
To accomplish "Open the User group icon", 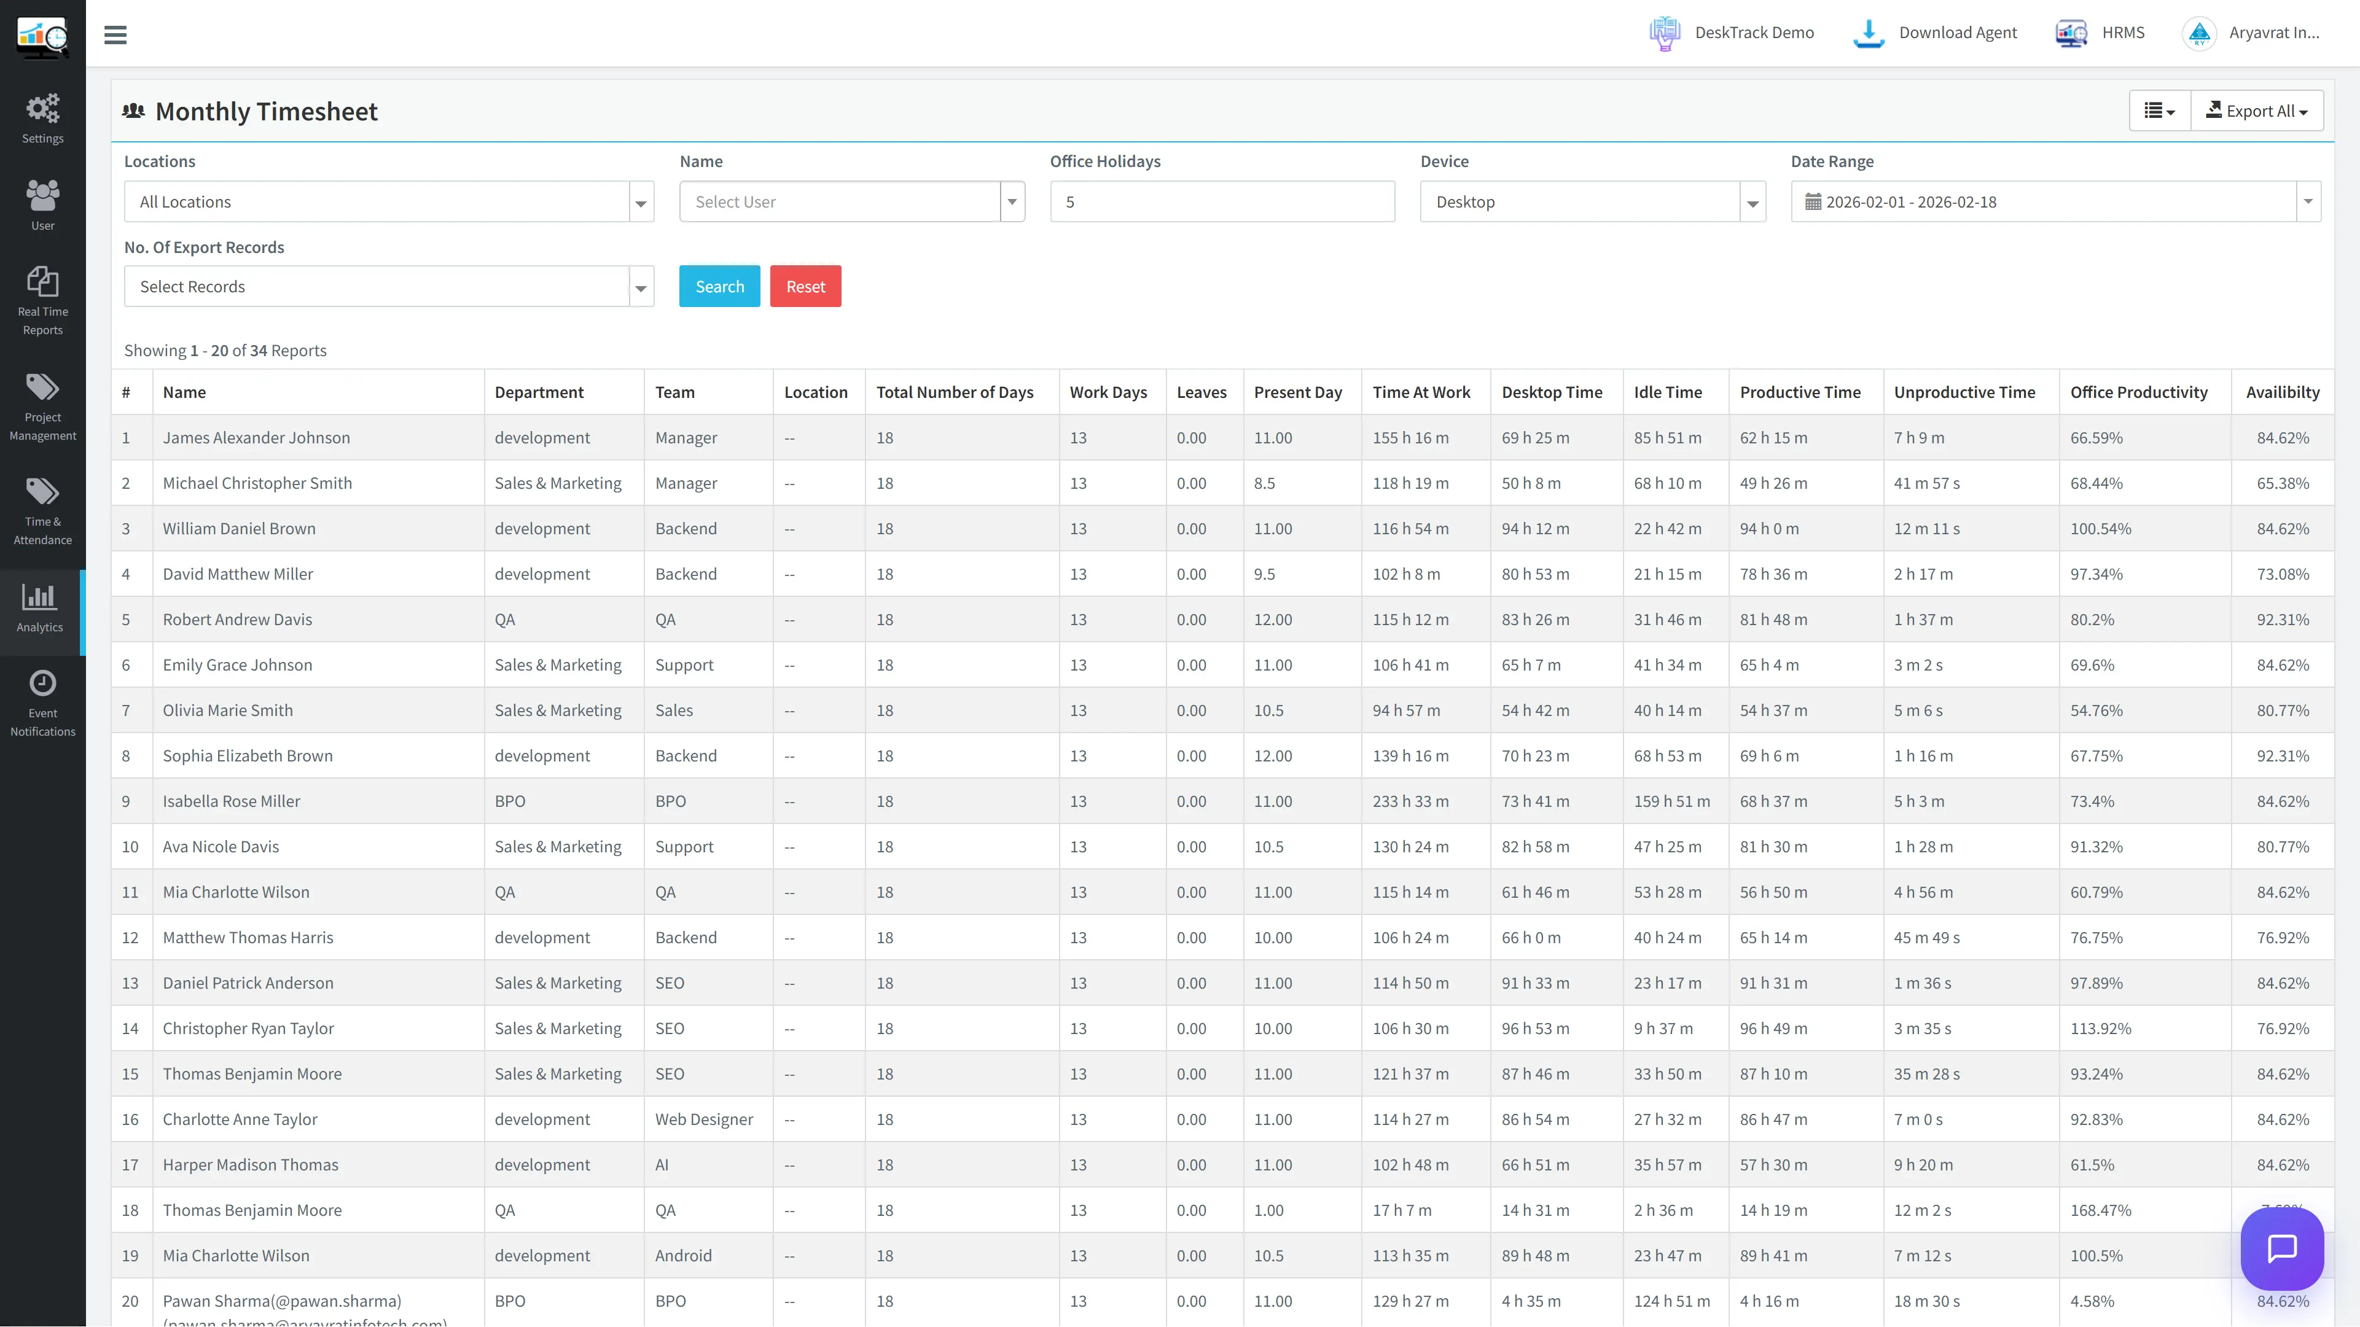I will coord(42,194).
